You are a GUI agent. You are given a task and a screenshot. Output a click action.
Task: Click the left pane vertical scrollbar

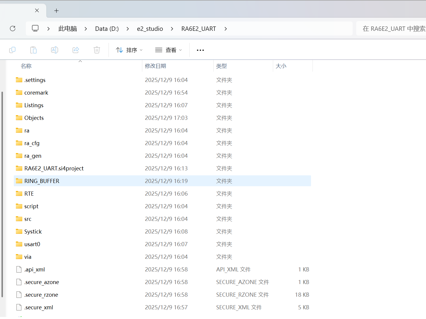(x=2, y=194)
